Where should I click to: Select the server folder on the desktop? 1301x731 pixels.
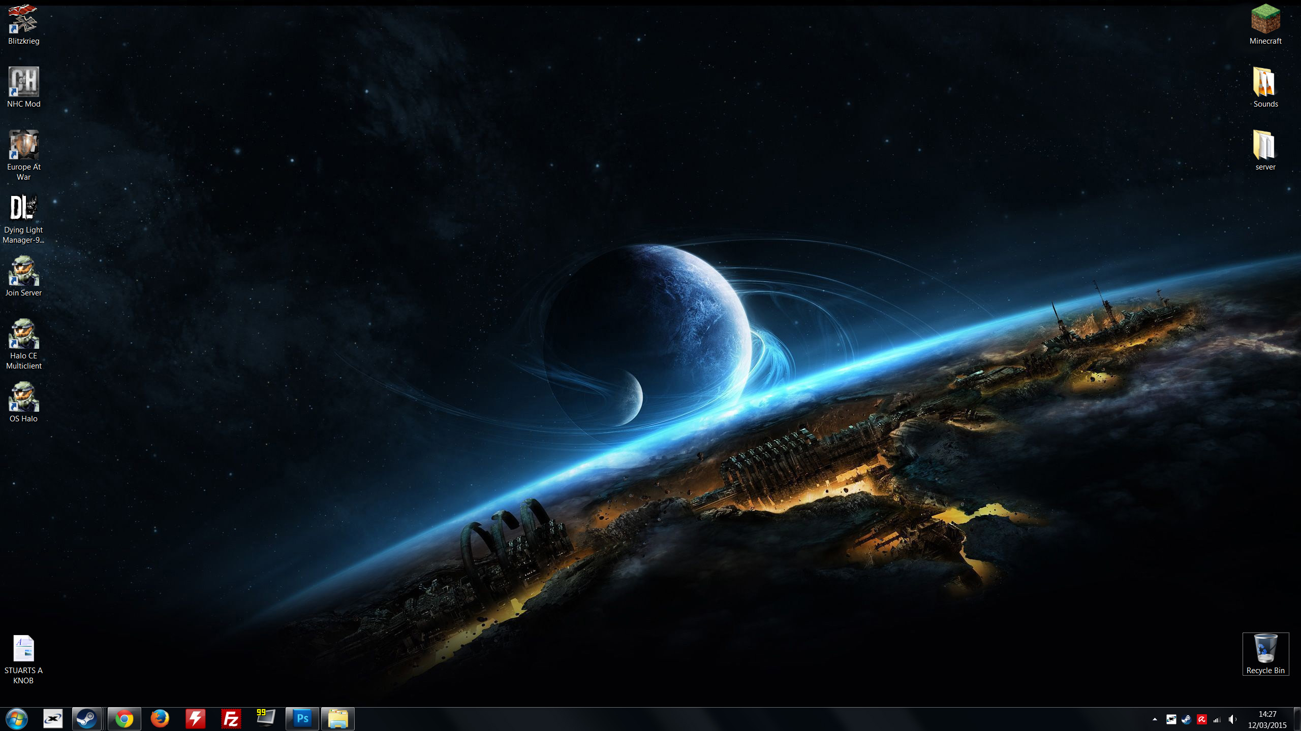click(x=1265, y=150)
